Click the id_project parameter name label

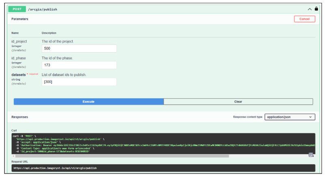pyautogui.click(x=19, y=41)
